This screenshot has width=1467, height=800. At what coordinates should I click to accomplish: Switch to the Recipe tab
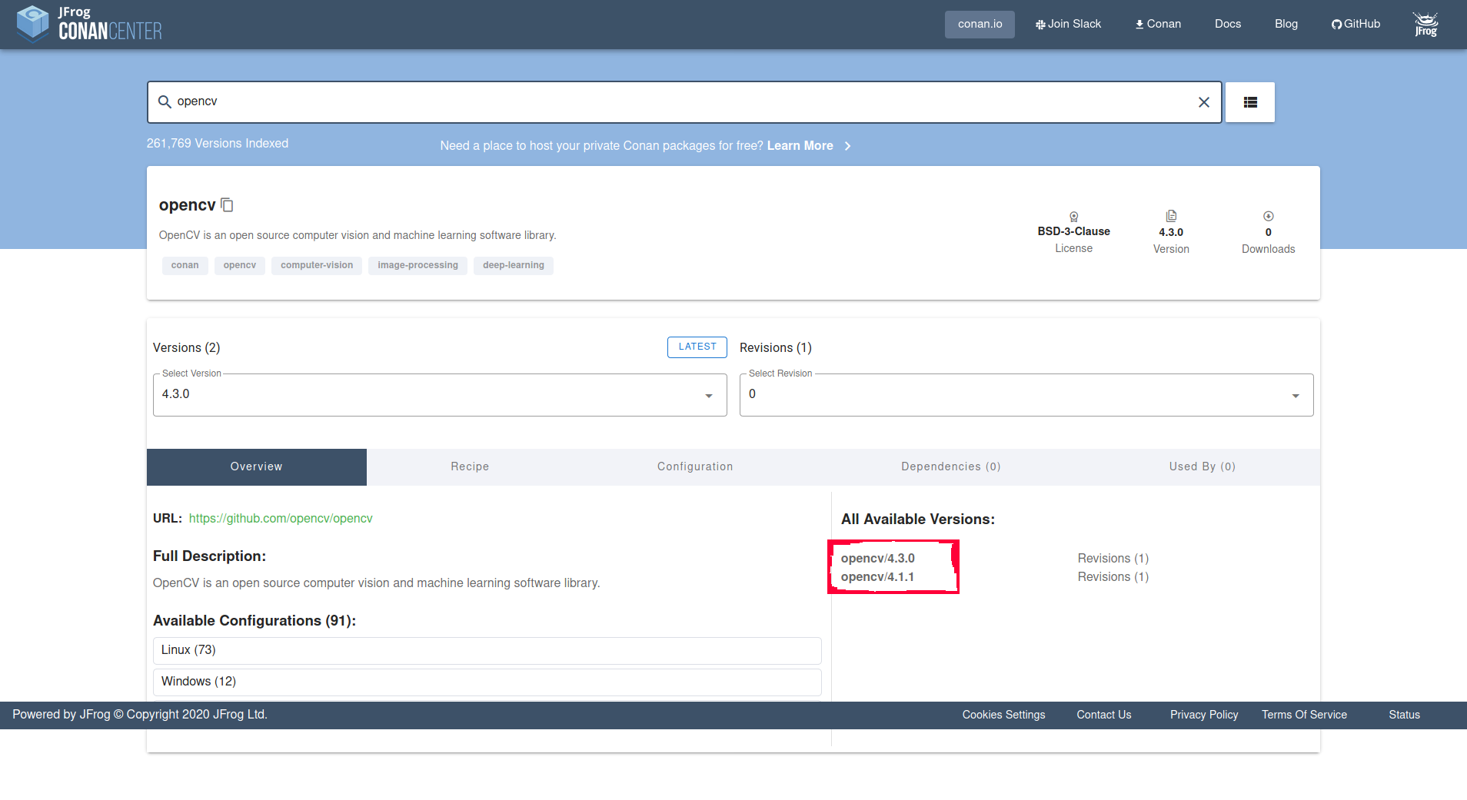(469, 466)
